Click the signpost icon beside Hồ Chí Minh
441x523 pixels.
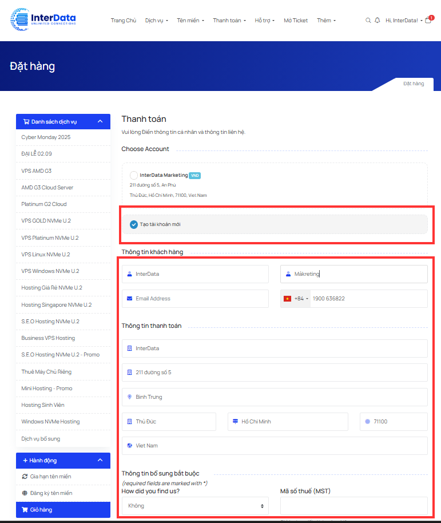click(x=235, y=422)
